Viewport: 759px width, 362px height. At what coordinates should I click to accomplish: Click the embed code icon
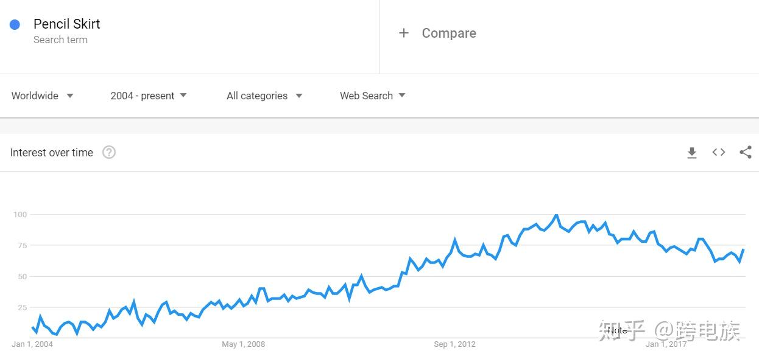[719, 152]
